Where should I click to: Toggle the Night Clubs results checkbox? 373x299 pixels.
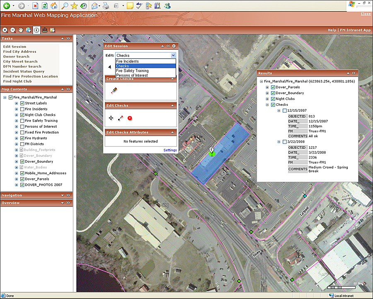(273, 99)
